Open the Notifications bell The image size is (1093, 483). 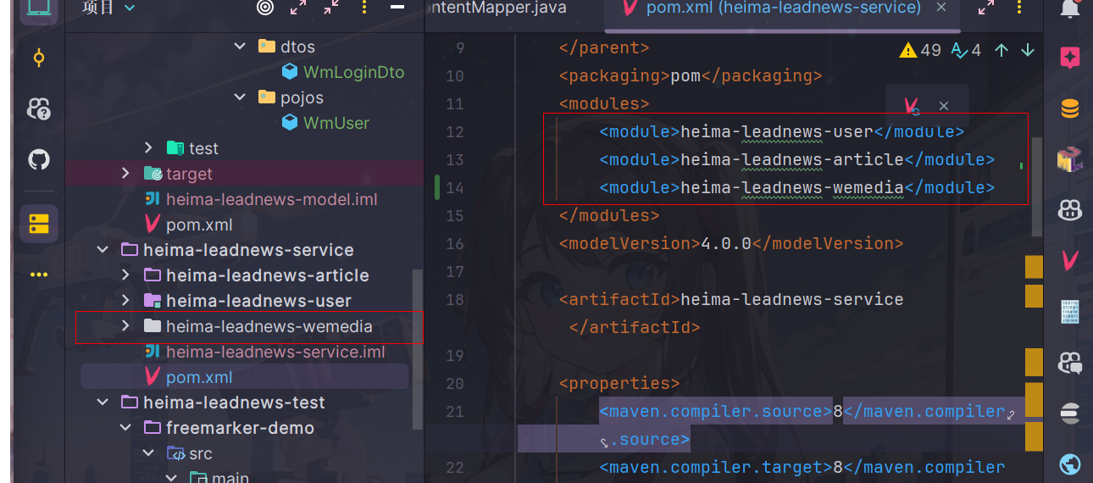1070,8
